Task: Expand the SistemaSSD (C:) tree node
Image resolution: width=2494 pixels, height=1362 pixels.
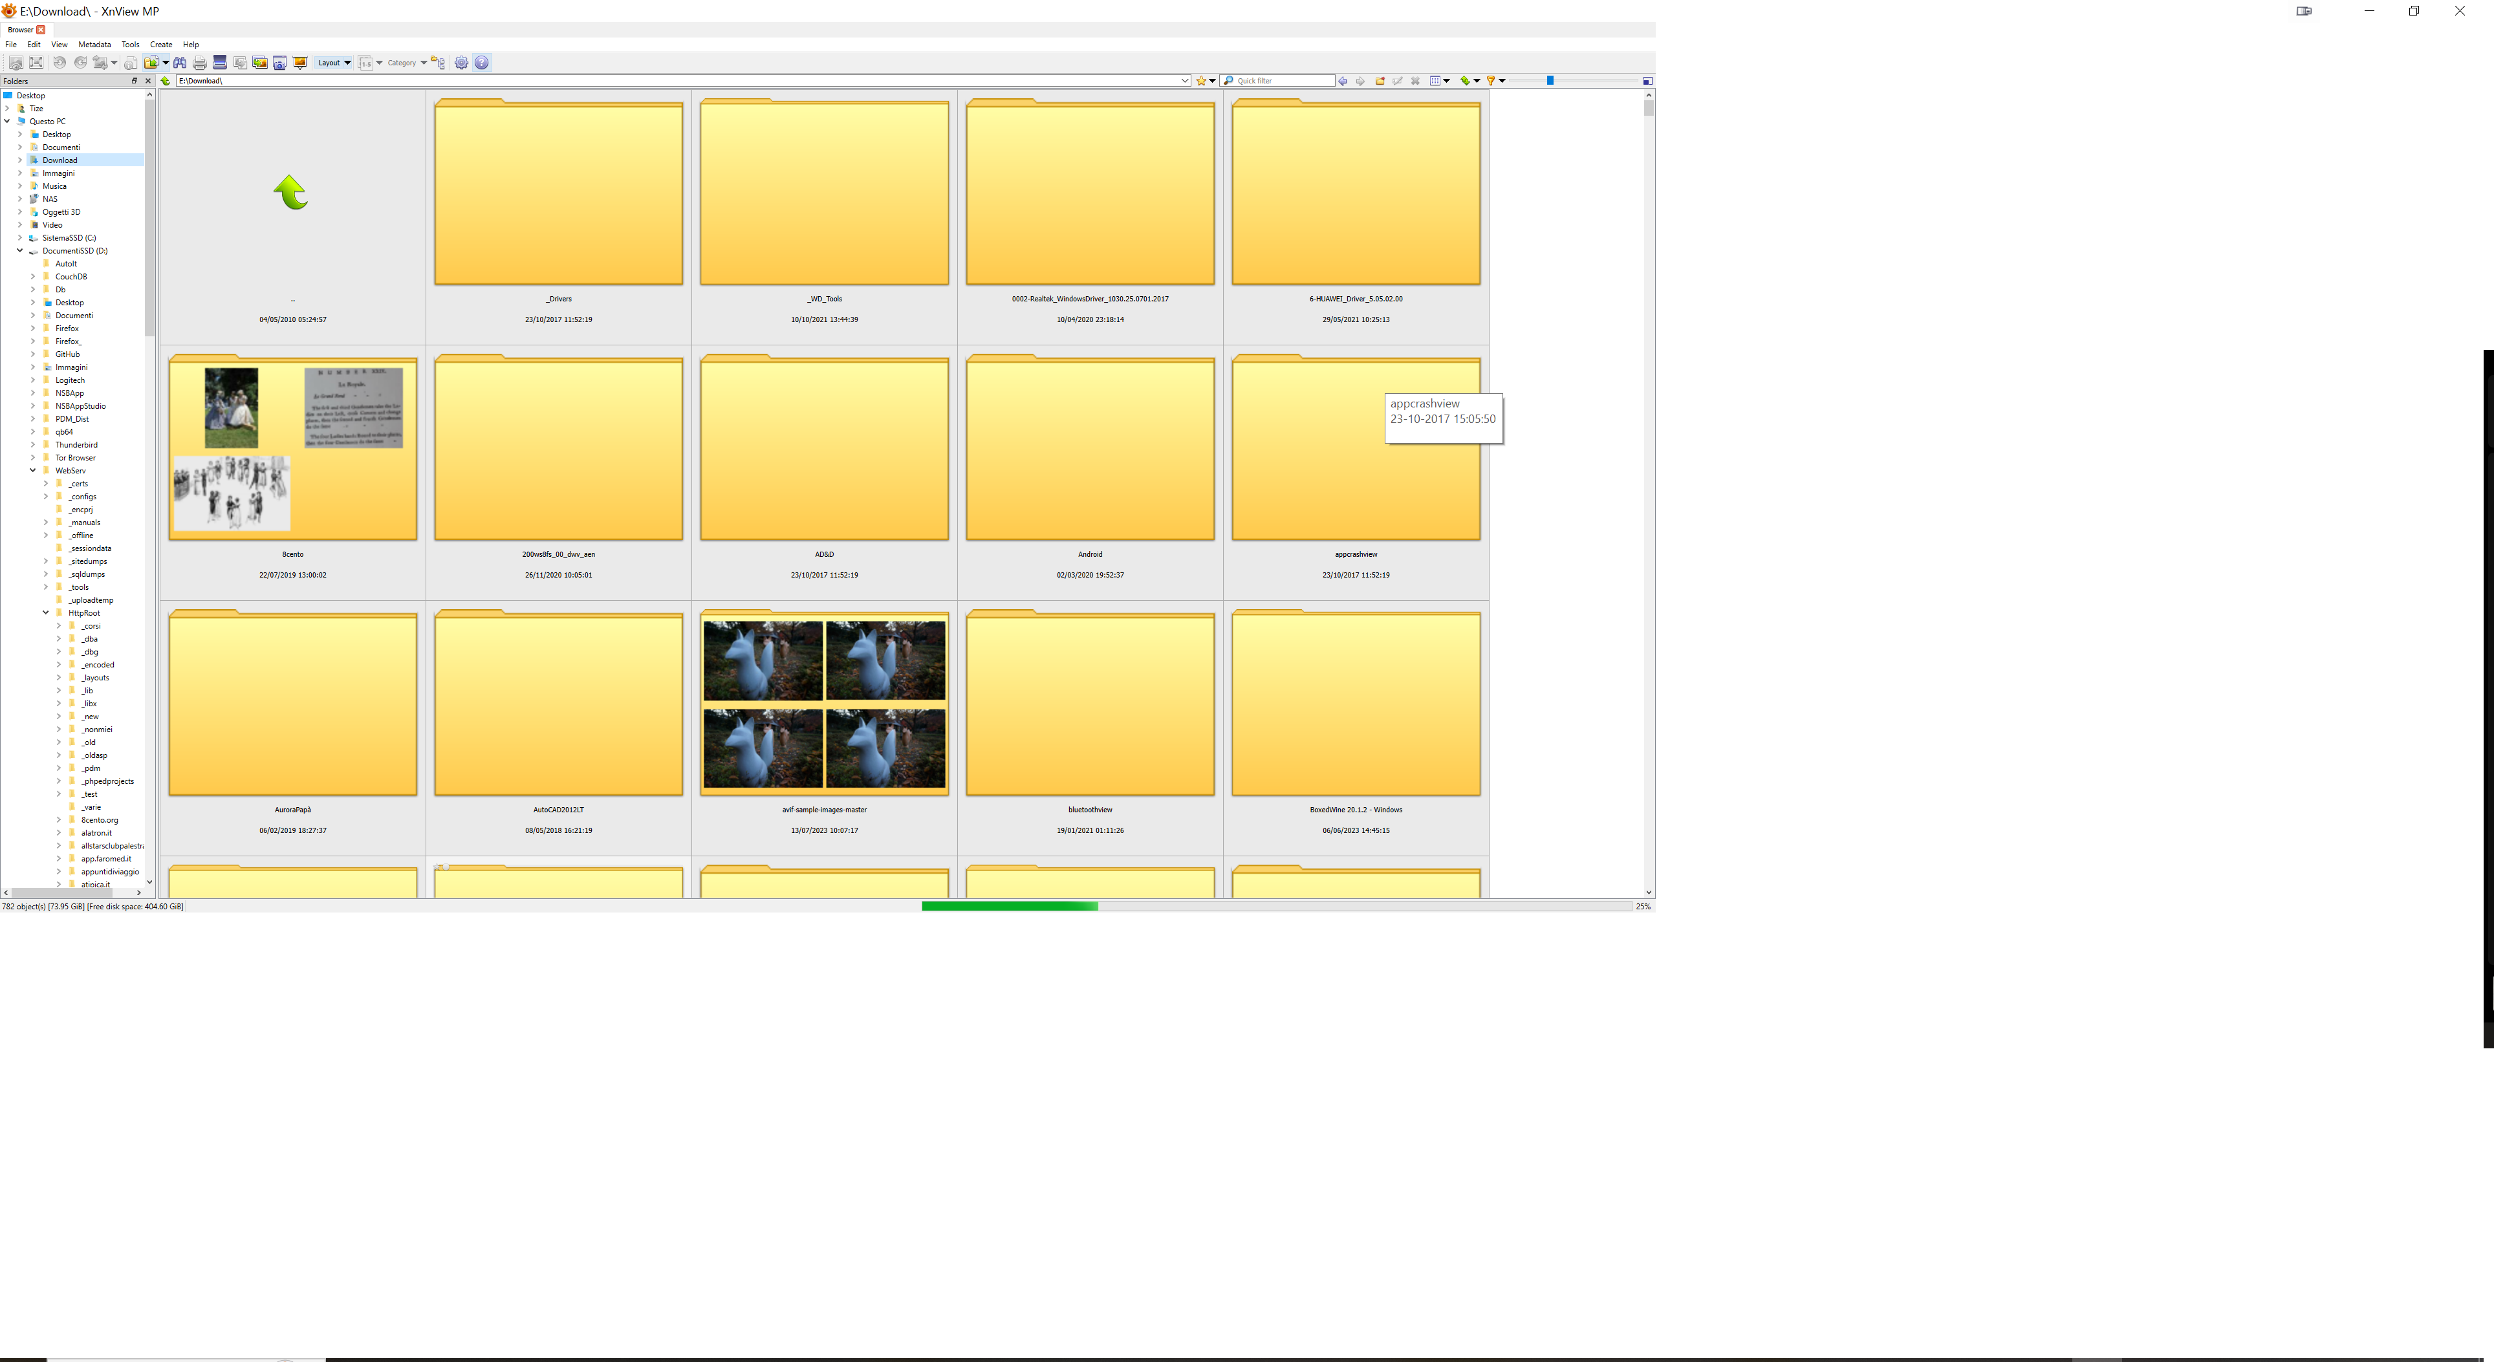Action: (19, 238)
